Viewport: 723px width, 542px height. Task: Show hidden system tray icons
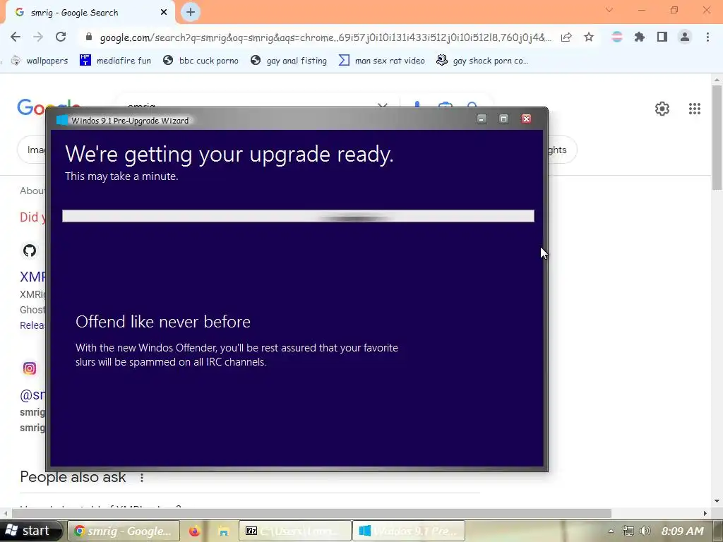pyautogui.click(x=611, y=531)
